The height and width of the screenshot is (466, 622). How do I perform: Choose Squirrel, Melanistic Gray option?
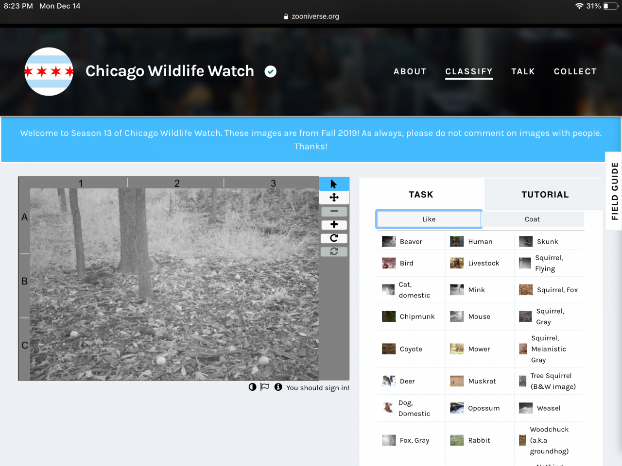pyautogui.click(x=549, y=349)
